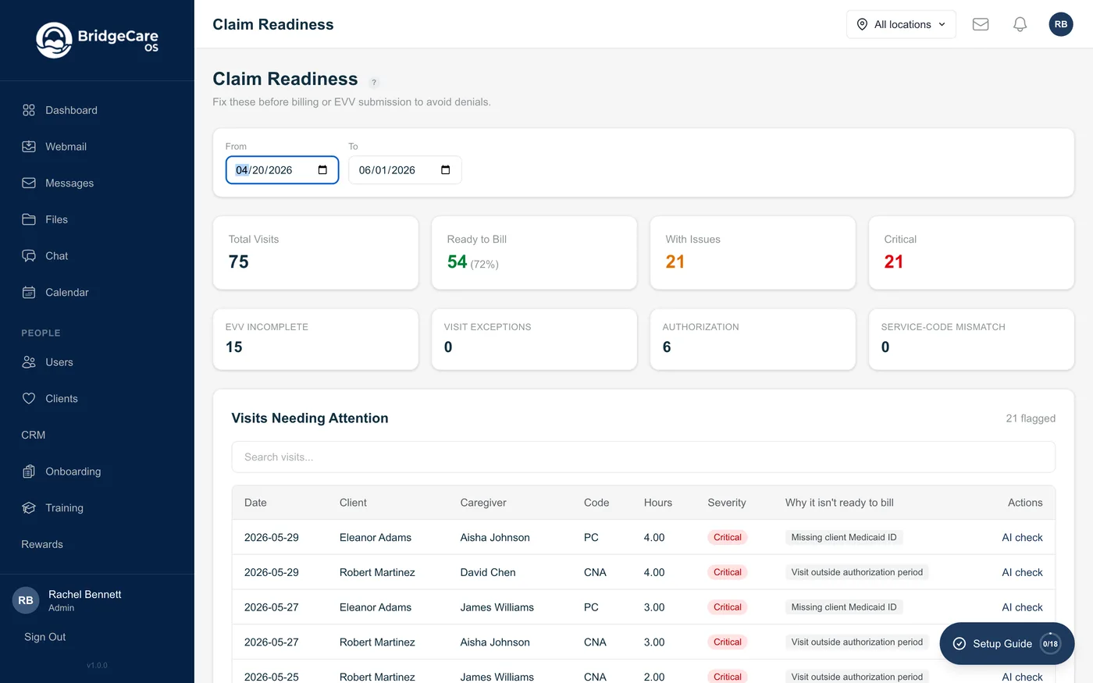
Task: Click the location pin icon in top bar
Action: [x=862, y=24]
